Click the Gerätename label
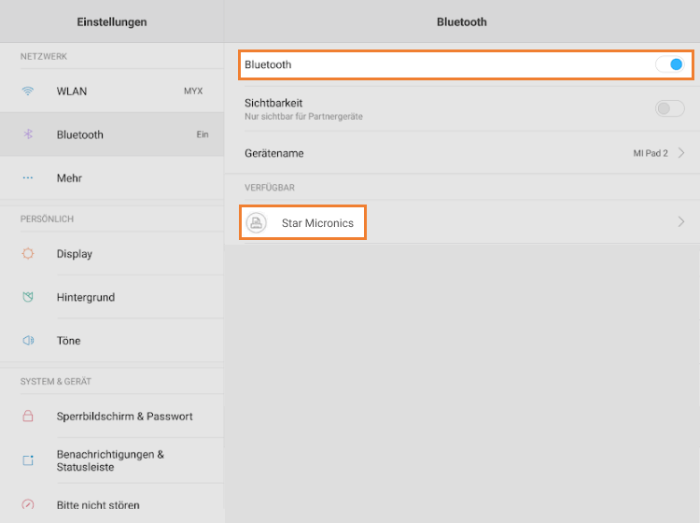Viewport: 700px width, 523px height. (x=274, y=154)
